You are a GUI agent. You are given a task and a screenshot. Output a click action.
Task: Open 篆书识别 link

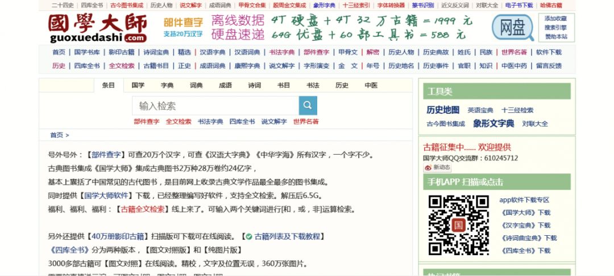(423, 6)
